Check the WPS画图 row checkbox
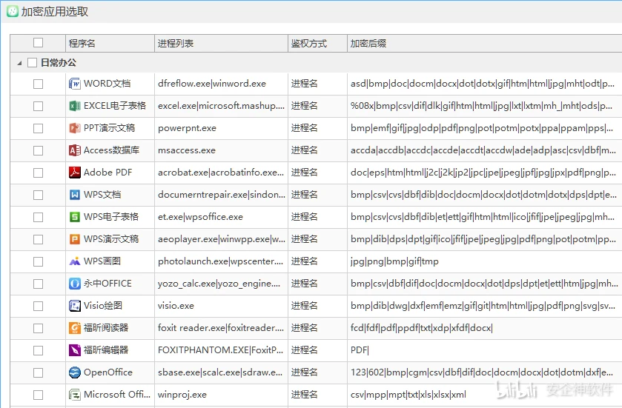This screenshot has height=408, width=622. click(38, 261)
